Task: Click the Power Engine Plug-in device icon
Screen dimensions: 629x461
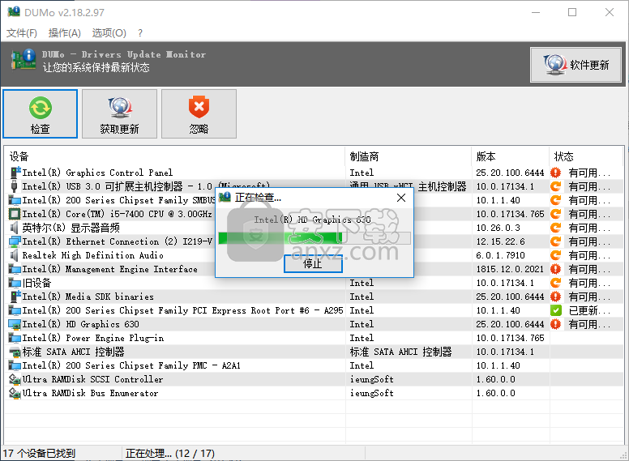Action: coord(15,338)
